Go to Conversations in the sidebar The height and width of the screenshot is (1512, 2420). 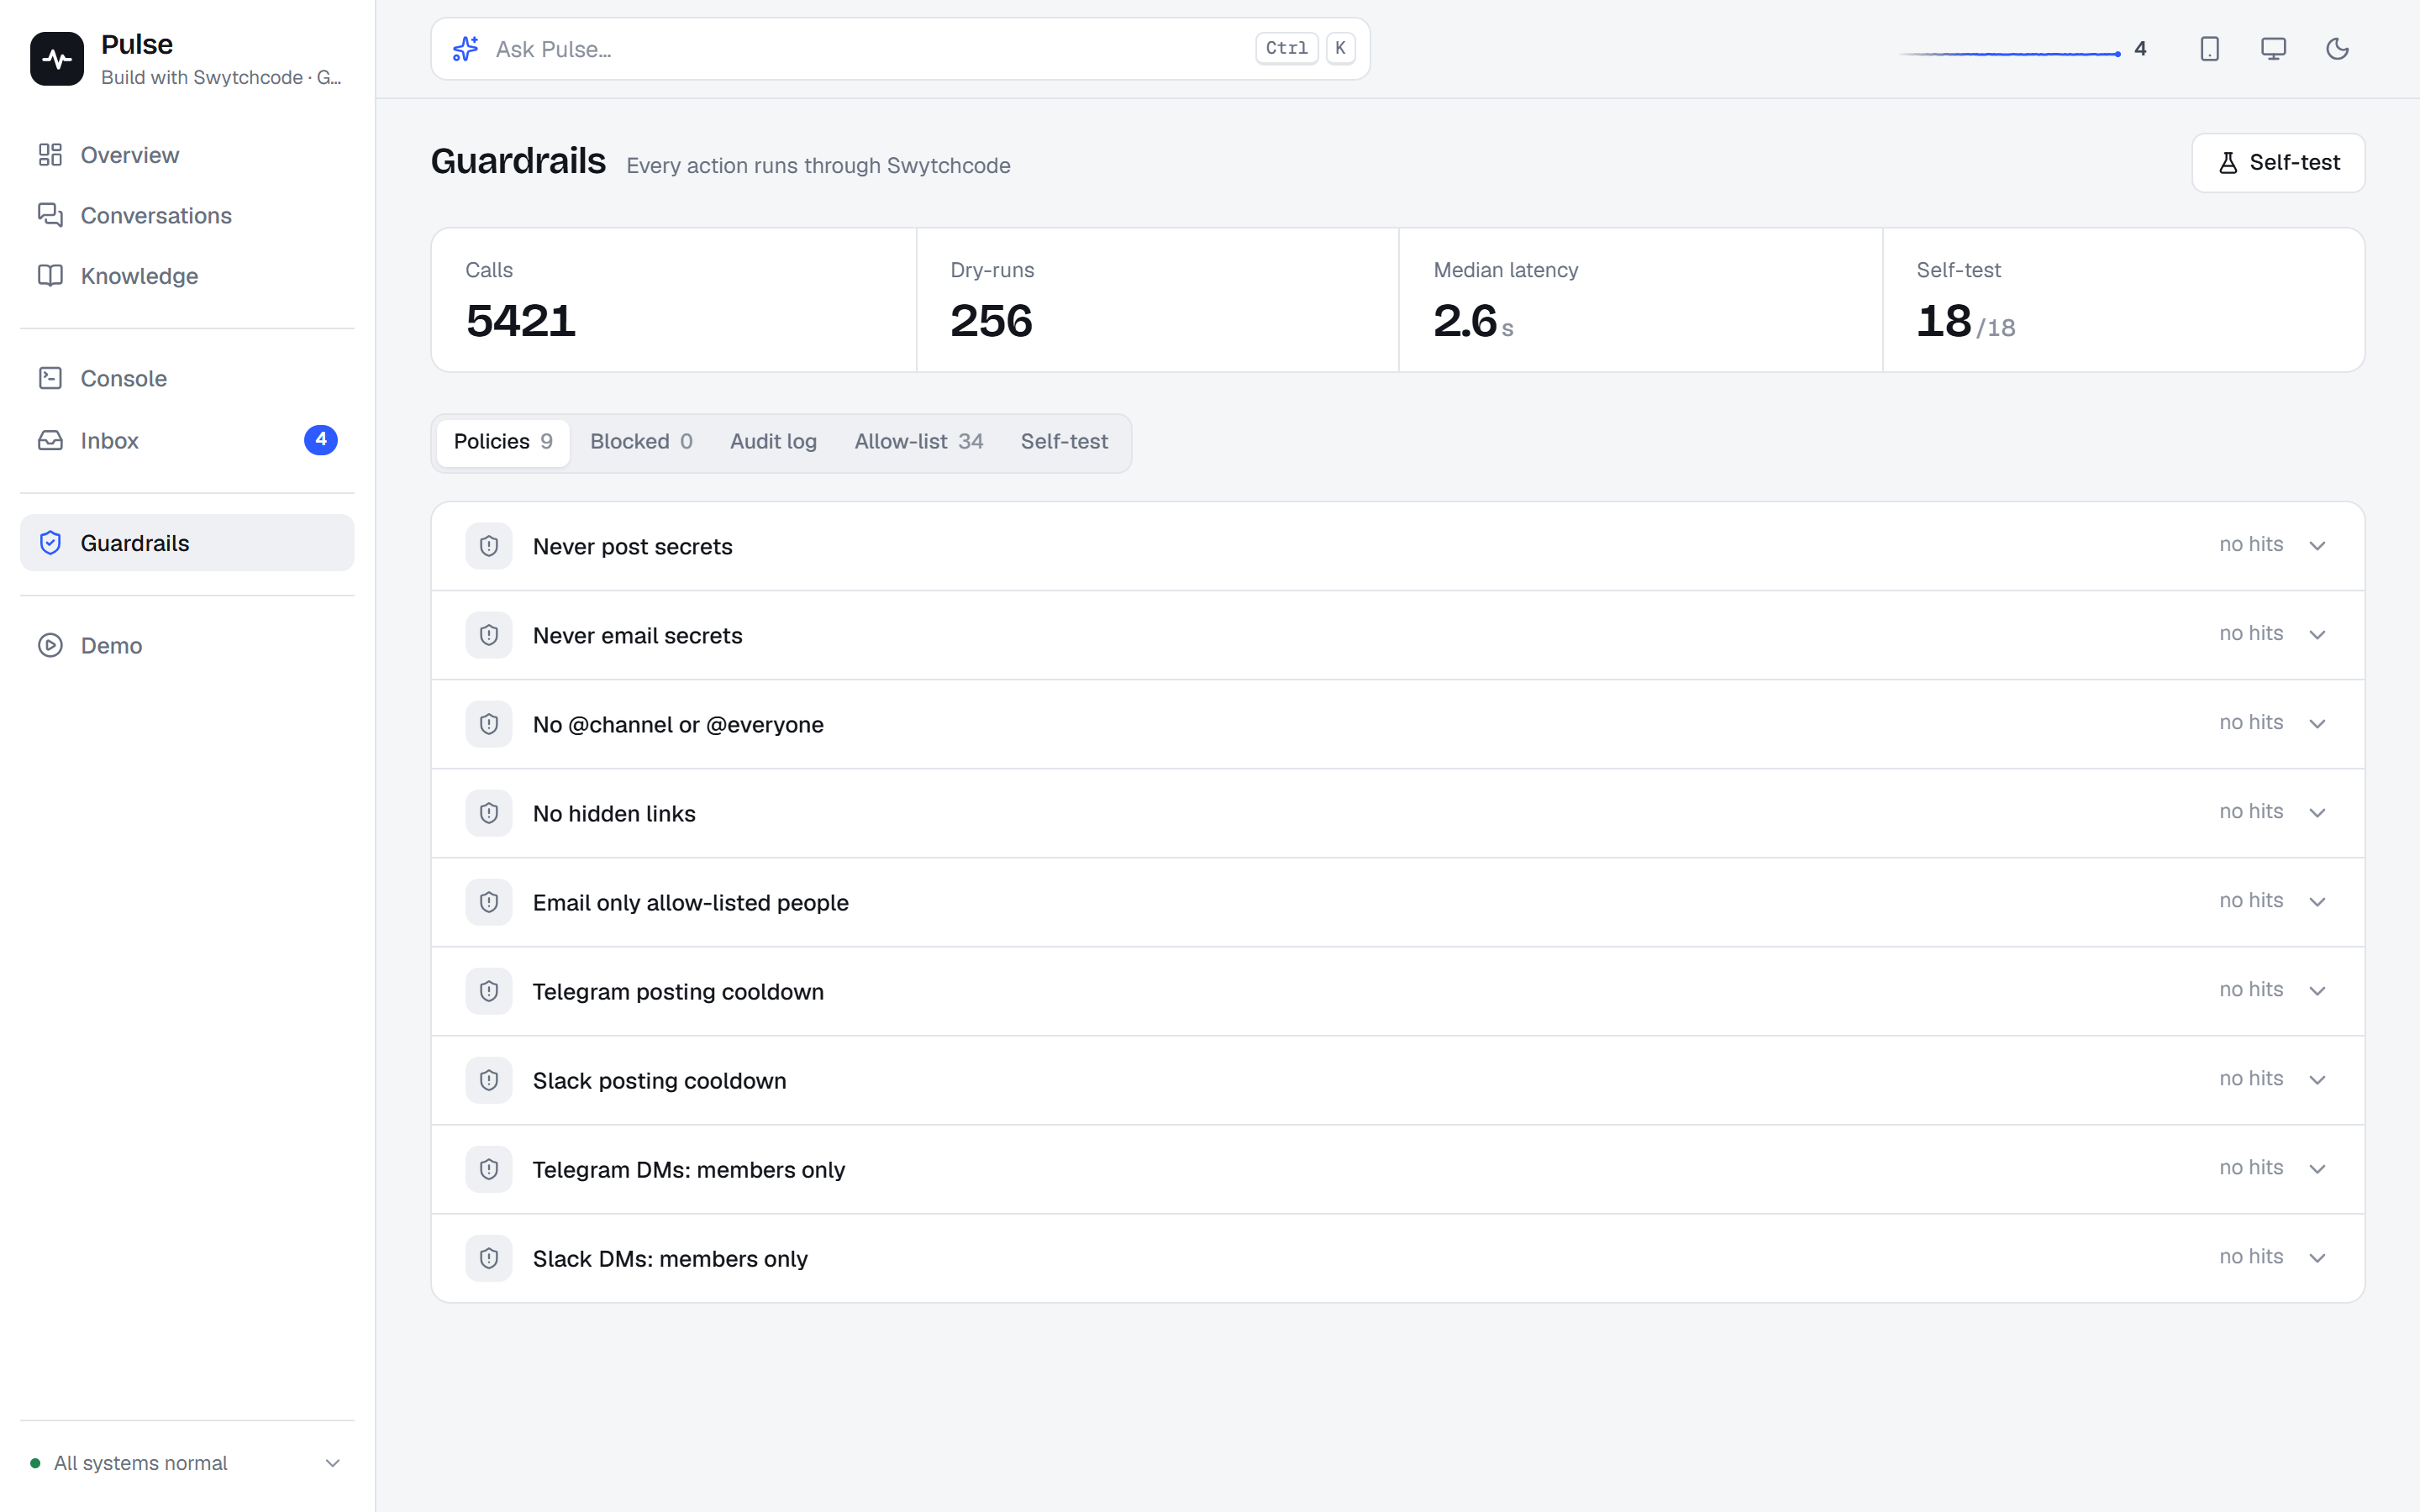click(x=187, y=215)
